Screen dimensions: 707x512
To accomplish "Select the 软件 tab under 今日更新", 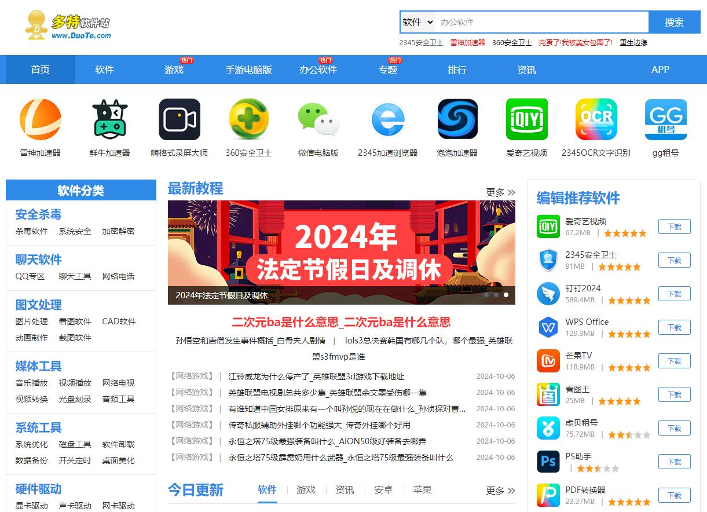I will (267, 490).
